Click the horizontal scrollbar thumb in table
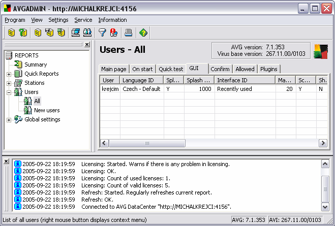Image resolution: width=335 pixels, height=226 pixels. tap(147, 143)
